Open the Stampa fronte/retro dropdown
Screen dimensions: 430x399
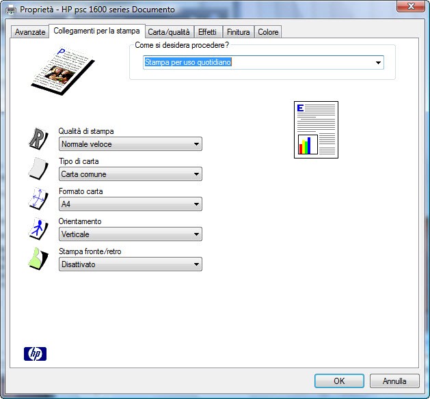coord(131,264)
